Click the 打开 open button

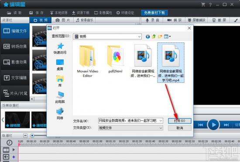coord(179,121)
